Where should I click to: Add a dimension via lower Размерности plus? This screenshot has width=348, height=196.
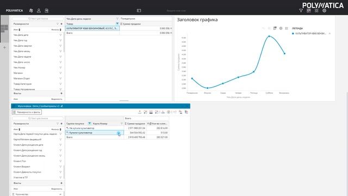[61, 124]
